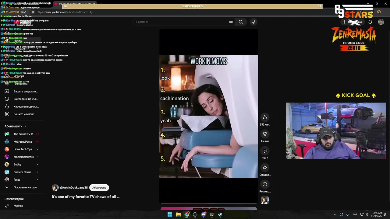The width and height of the screenshot is (390, 219).
Task: Open the on-screen keyboard in search box
Action: click(x=231, y=22)
